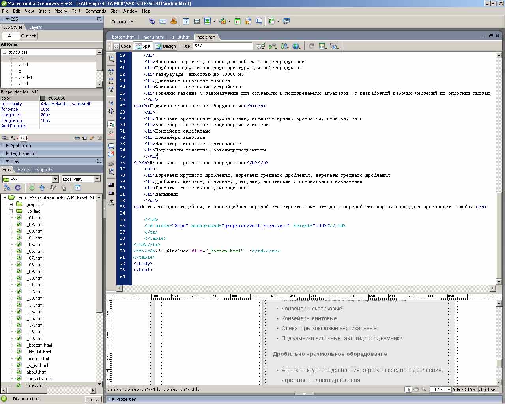Open the Modify menu
The height and width of the screenshot is (404, 505).
[x=60, y=11]
